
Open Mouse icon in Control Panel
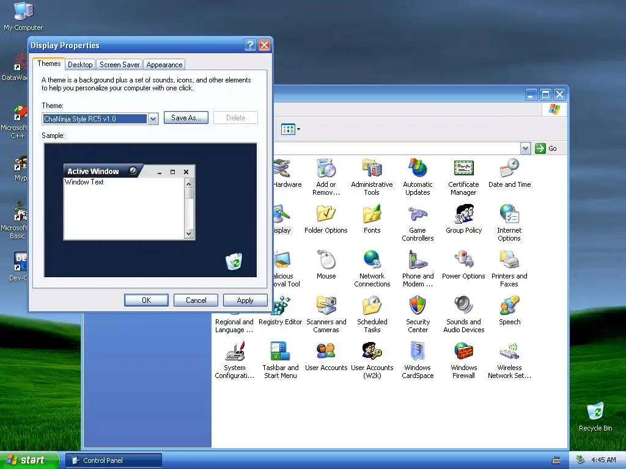[x=326, y=260]
